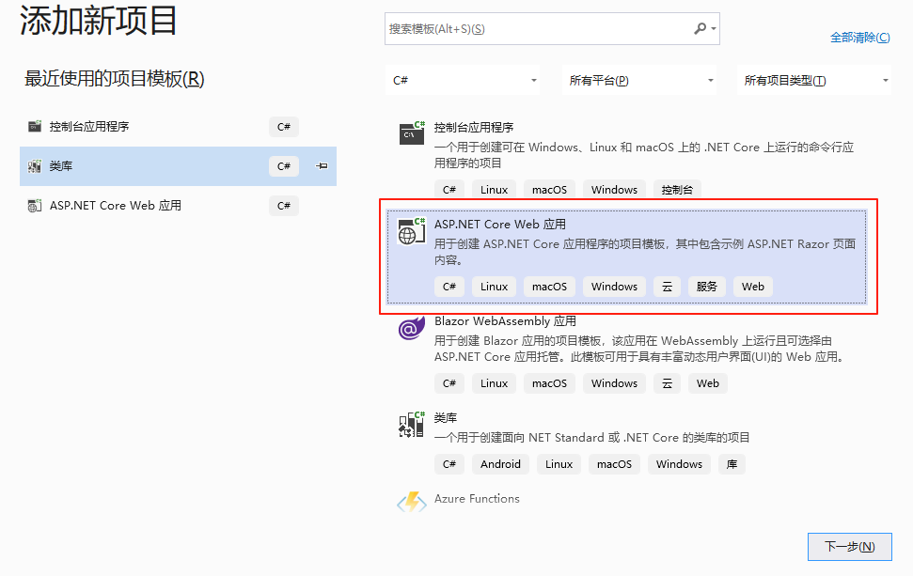
Task: Click the C# tag beside recent 类库
Action: tap(284, 166)
